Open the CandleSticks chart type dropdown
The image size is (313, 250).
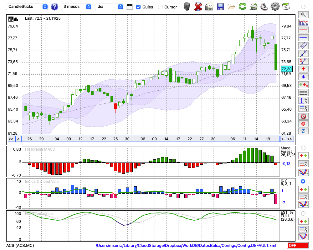click(28, 7)
